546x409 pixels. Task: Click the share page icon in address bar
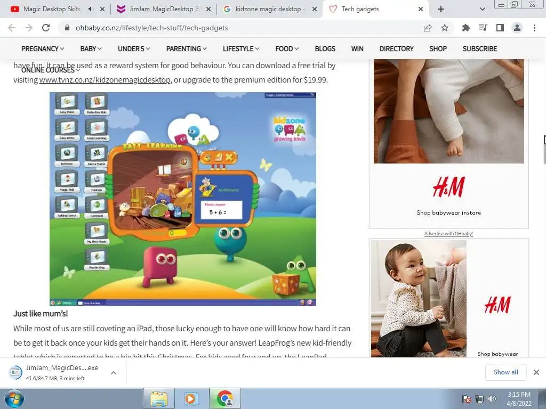[428, 28]
